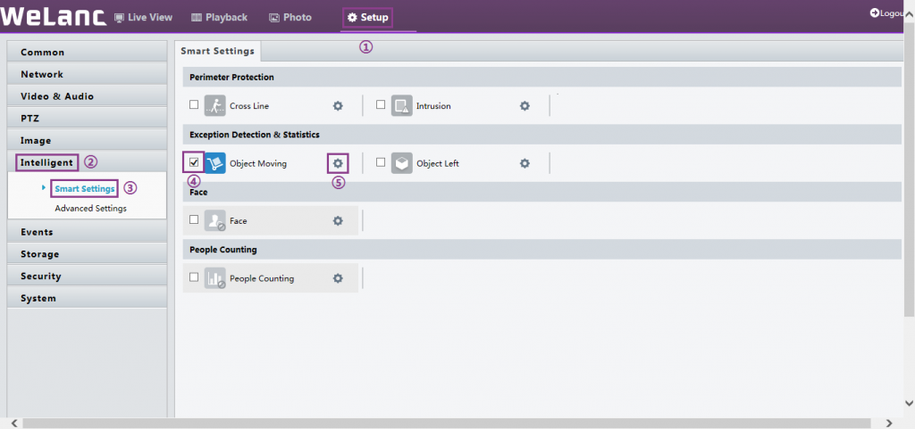The image size is (915, 429).
Task: Click vertical scrollbar down arrow
Action: point(909,403)
